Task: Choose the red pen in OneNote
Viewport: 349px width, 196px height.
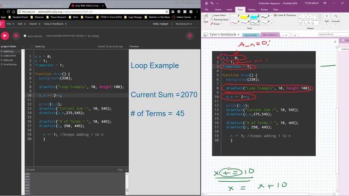Action: [x=234, y=22]
